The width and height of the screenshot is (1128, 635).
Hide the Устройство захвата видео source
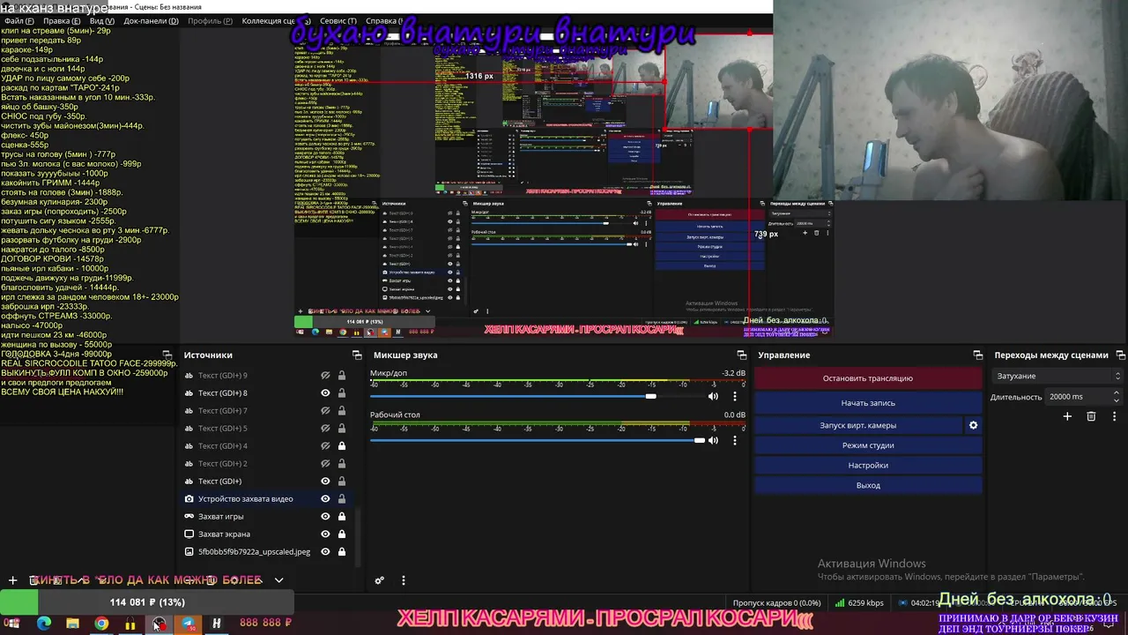pyautogui.click(x=325, y=498)
